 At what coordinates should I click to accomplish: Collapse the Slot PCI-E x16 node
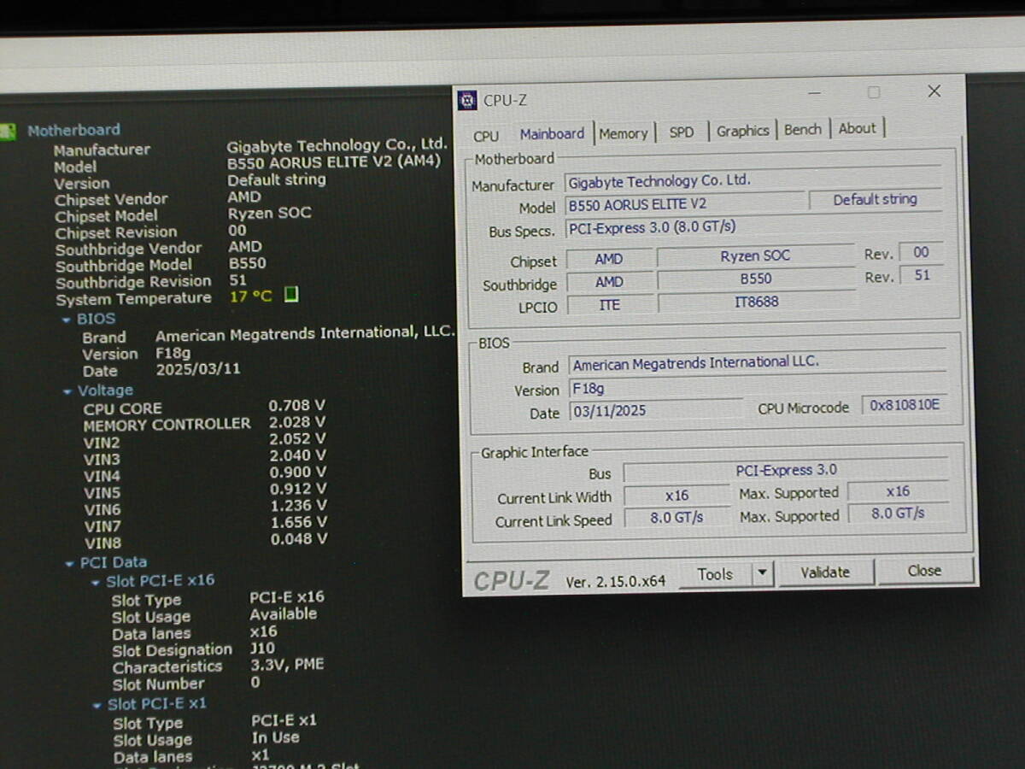click(x=96, y=581)
